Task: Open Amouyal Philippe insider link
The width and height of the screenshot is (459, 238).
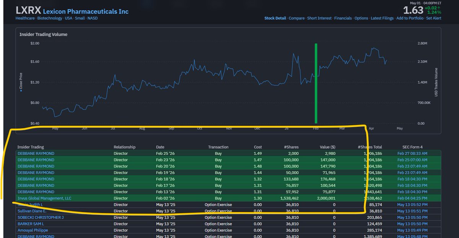Action: [x=33, y=230]
